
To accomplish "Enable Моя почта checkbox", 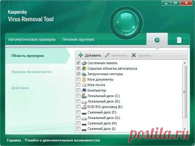I will coord(78,85).
